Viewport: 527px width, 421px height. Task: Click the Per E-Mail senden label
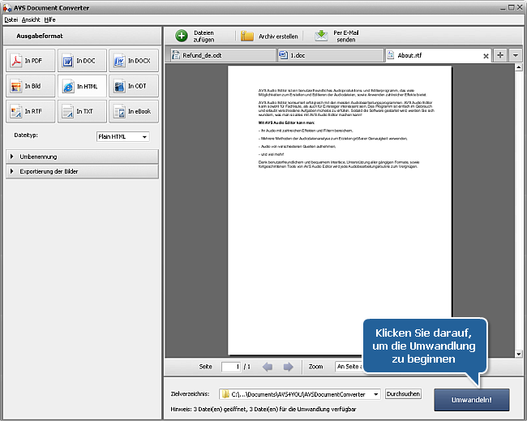coord(346,36)
